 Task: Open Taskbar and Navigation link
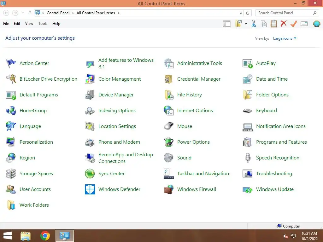coord(203,174)
